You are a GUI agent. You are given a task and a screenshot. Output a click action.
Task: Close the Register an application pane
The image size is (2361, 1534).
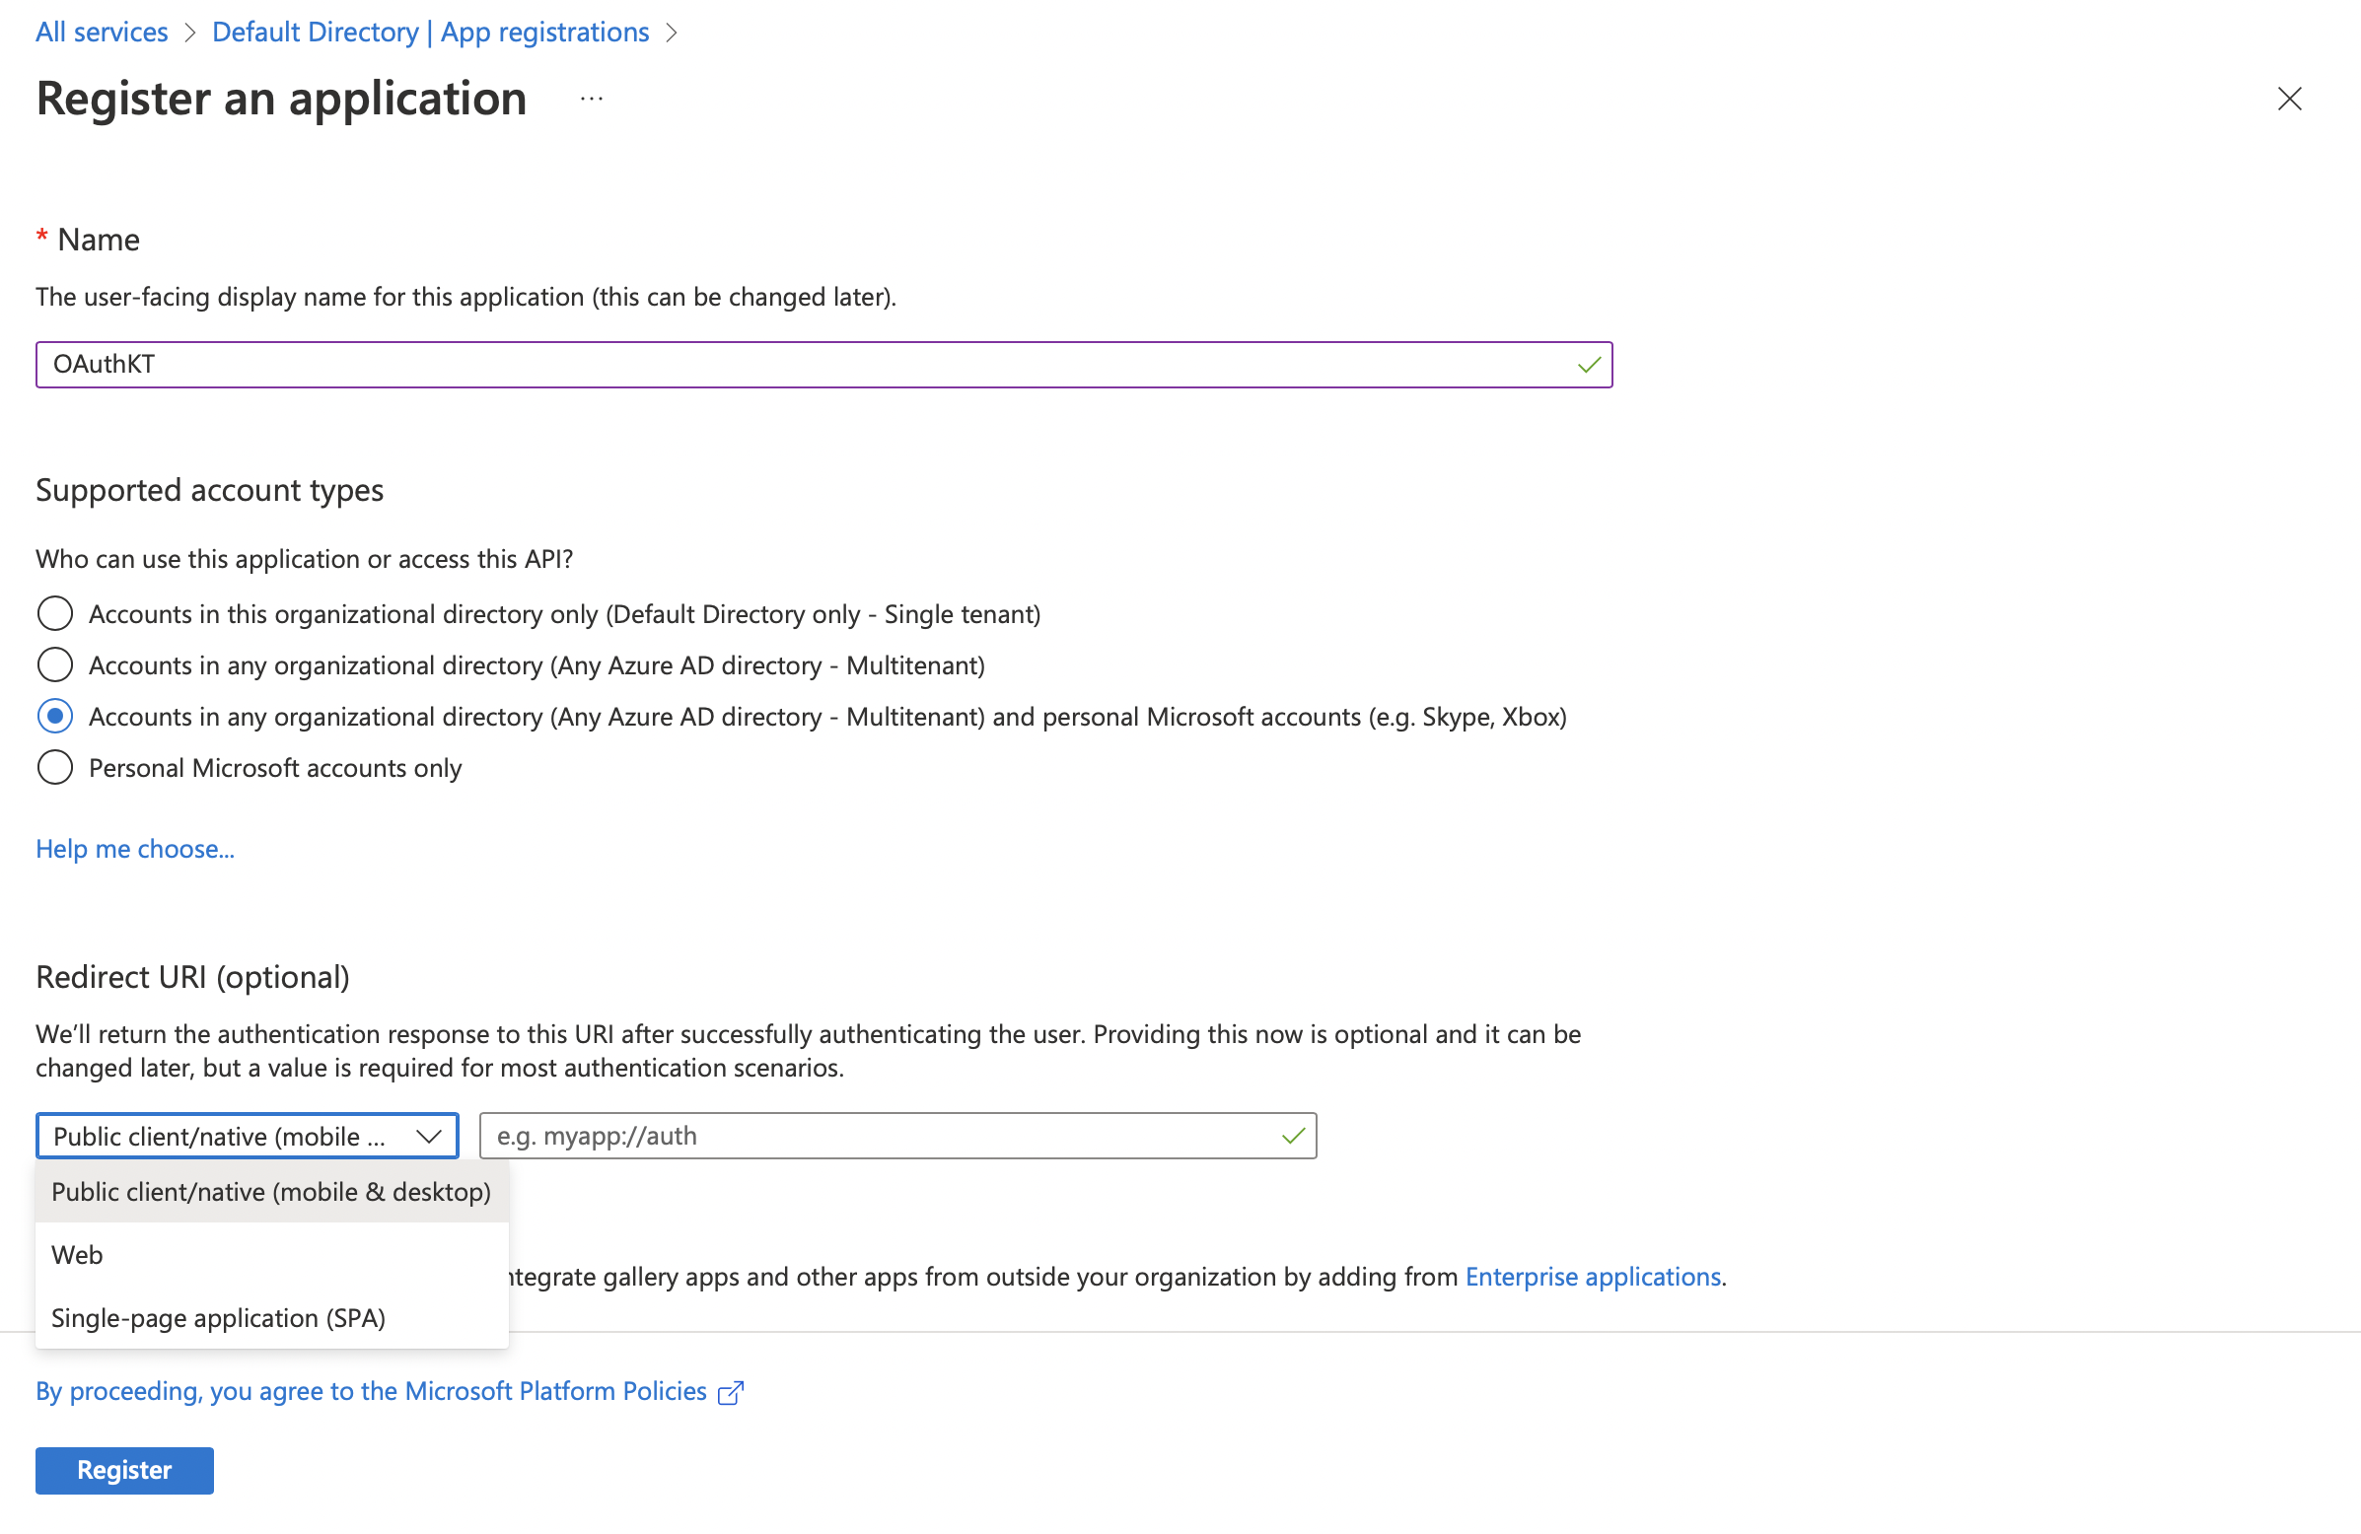[x=2289, y=99]
